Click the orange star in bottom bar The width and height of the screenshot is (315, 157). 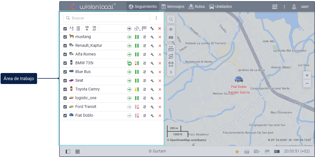(x=237, y=152)
